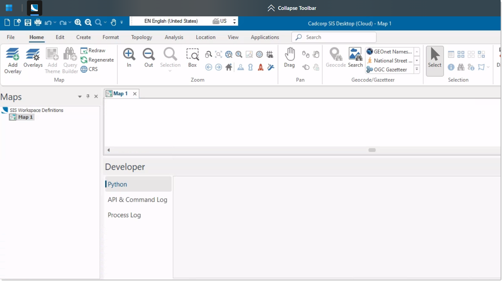Select the Zoom Box tool
Image resolution: width=503 pixels, height=282 pixels.
tap(193, 58)
